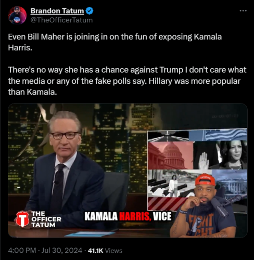Click THE OFFICER TATUM watermark text
Image resolution: width=254 pixels, height=260 pixels.
(46, 219)
